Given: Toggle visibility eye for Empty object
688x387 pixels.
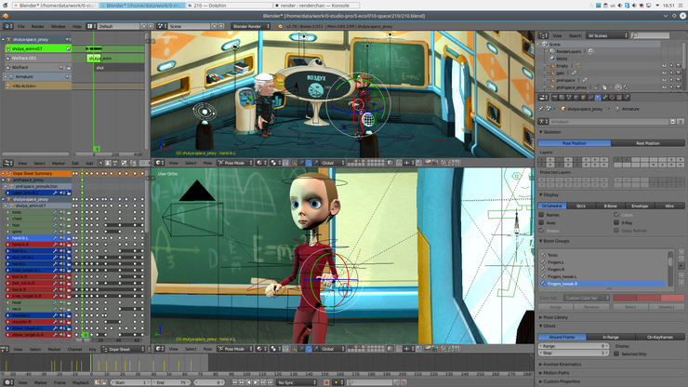Looking at the screenshot, I should (665, 66).
